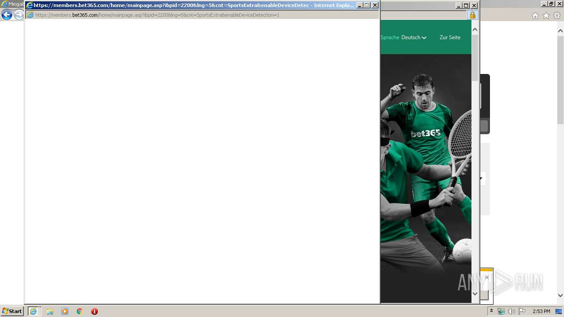Open the Windows Start menu

pos(12,311)
